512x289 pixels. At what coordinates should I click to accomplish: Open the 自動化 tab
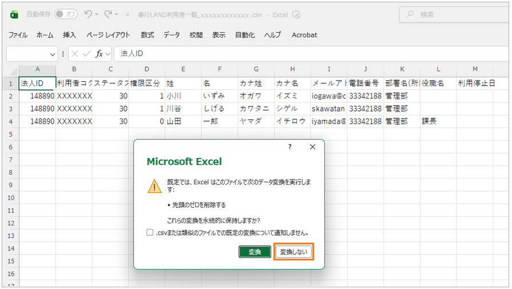245,35
